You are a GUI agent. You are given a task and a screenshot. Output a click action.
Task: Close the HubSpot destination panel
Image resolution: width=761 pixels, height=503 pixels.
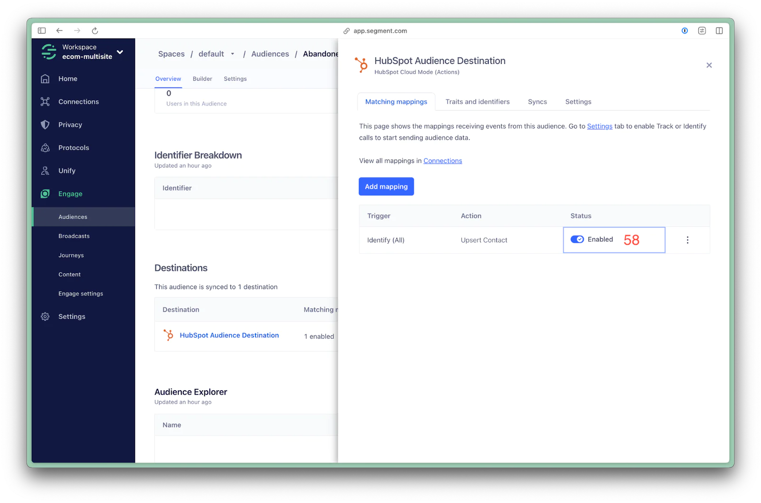click(709, 65)
